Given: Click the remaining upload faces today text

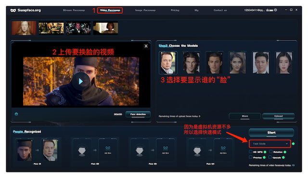Looking at the screenshot, I should pos(180,116).
